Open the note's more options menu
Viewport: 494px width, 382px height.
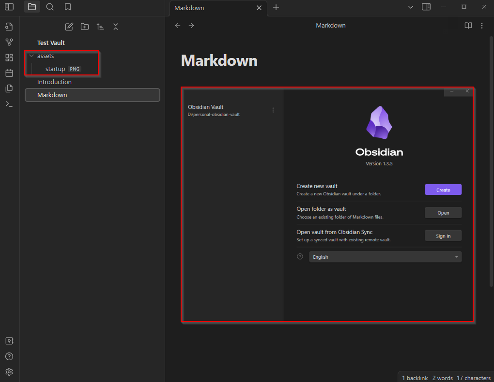pos(482,26)
